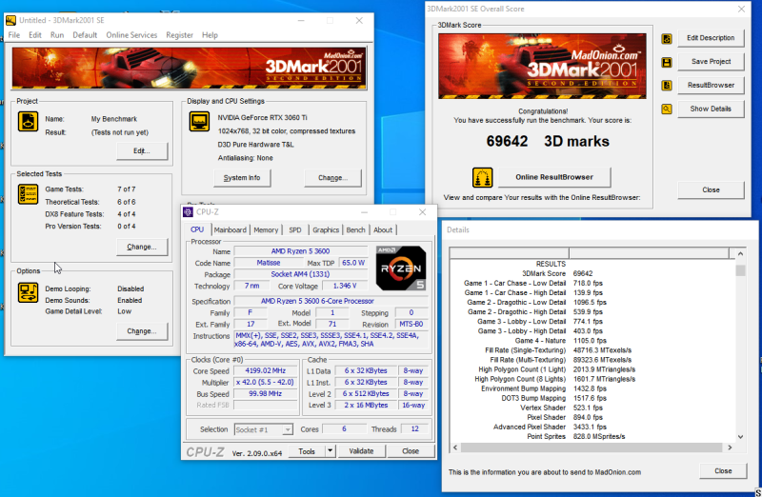The width and height of the screenshot is (762, 497).
Task: Click the Validate button in CPU-Z
Action: [x=361, y=451]
